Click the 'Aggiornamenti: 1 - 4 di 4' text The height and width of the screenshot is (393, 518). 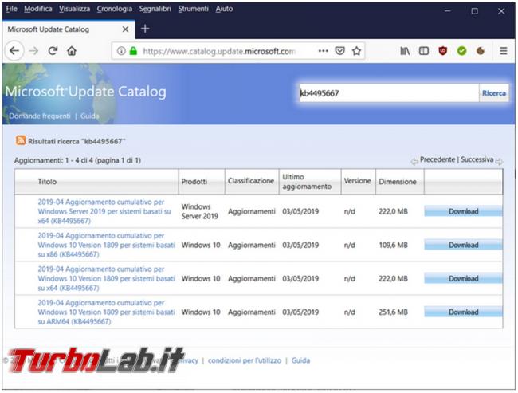pos(77,160)
